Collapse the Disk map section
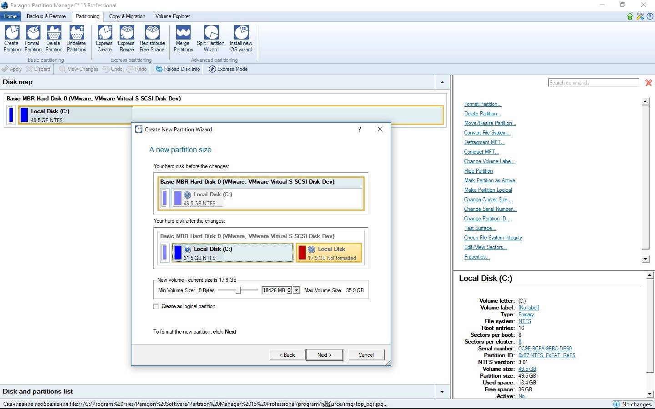 pyautogui.click(x=442, y=82)
